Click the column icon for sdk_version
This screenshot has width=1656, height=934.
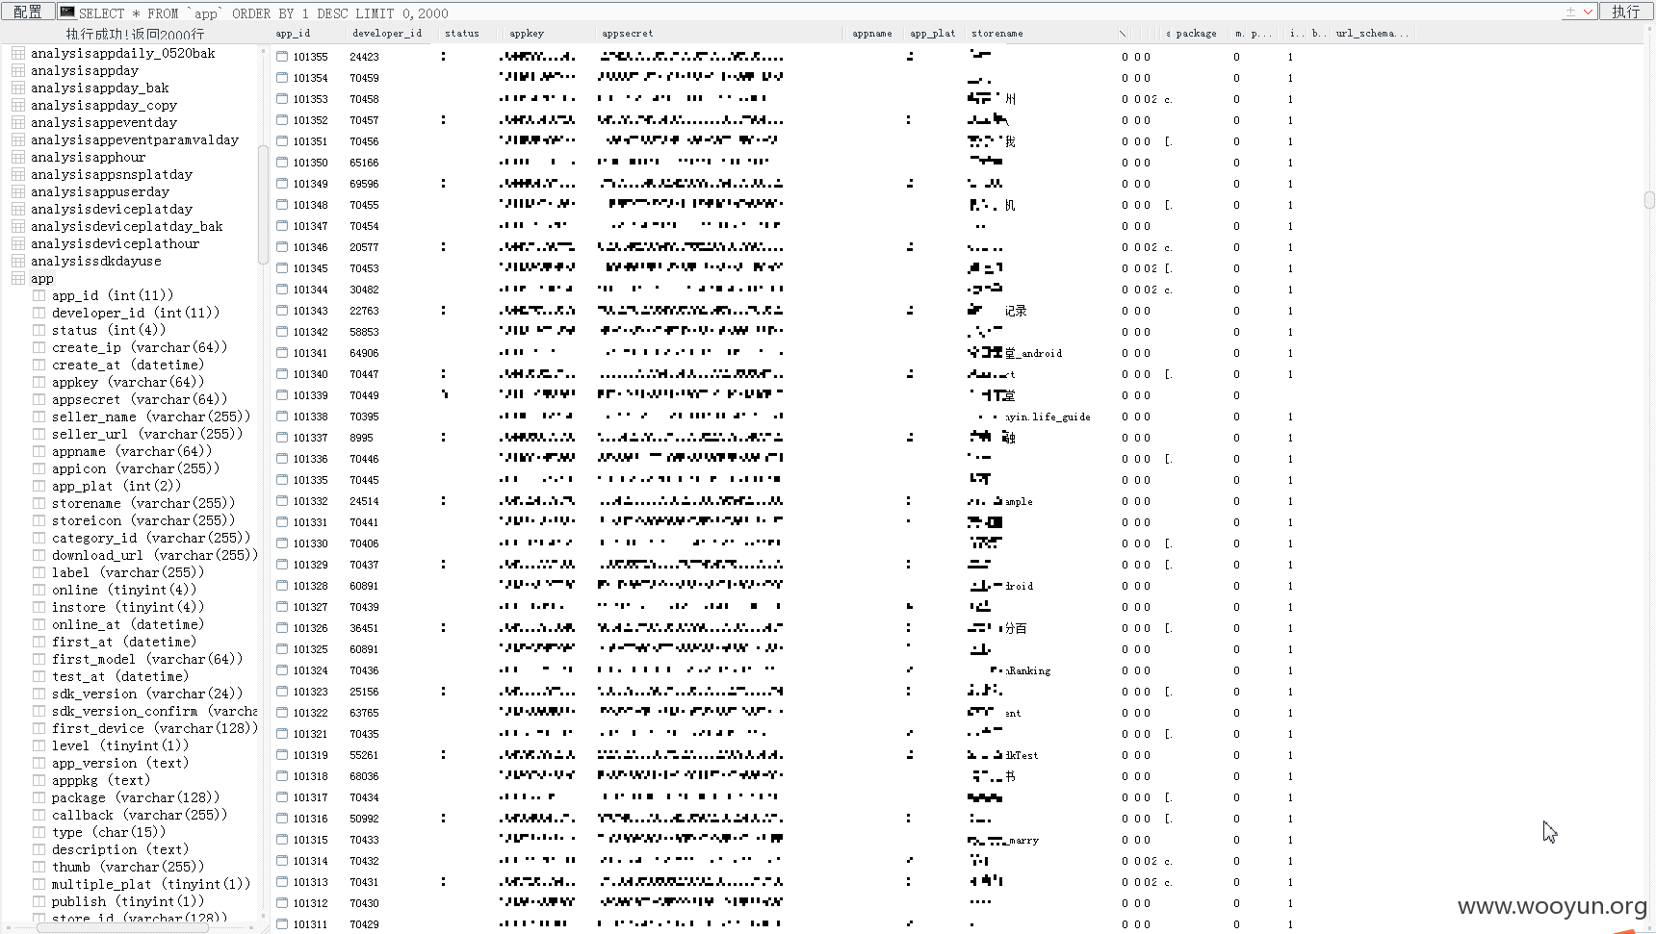click(x=39, y=694)
